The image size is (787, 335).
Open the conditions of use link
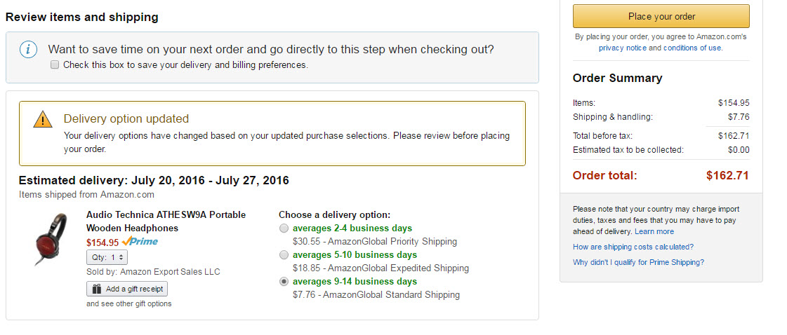[692, 48]
